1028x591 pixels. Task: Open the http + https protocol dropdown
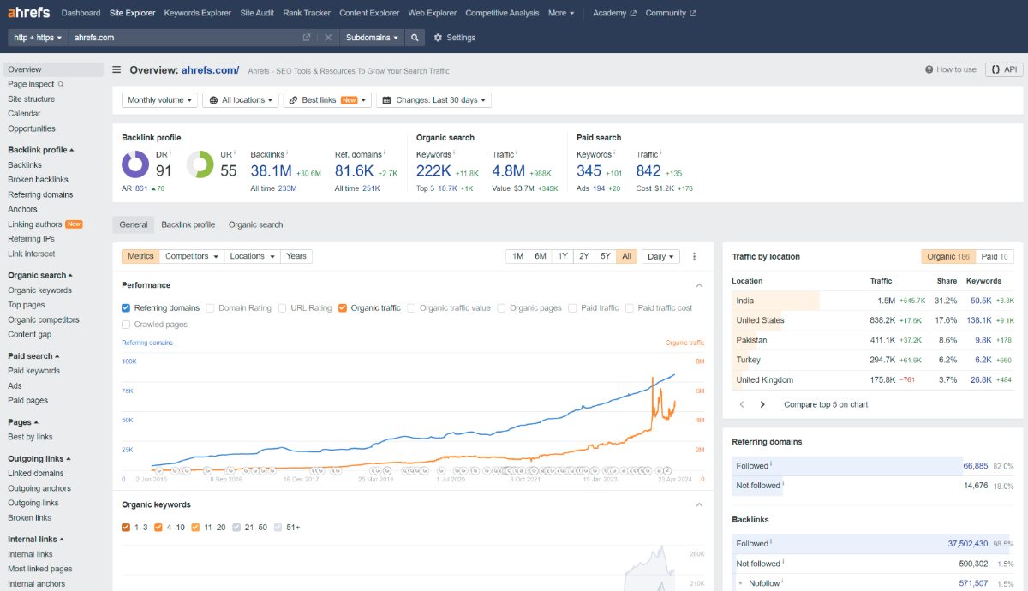[x=38, y=38]
